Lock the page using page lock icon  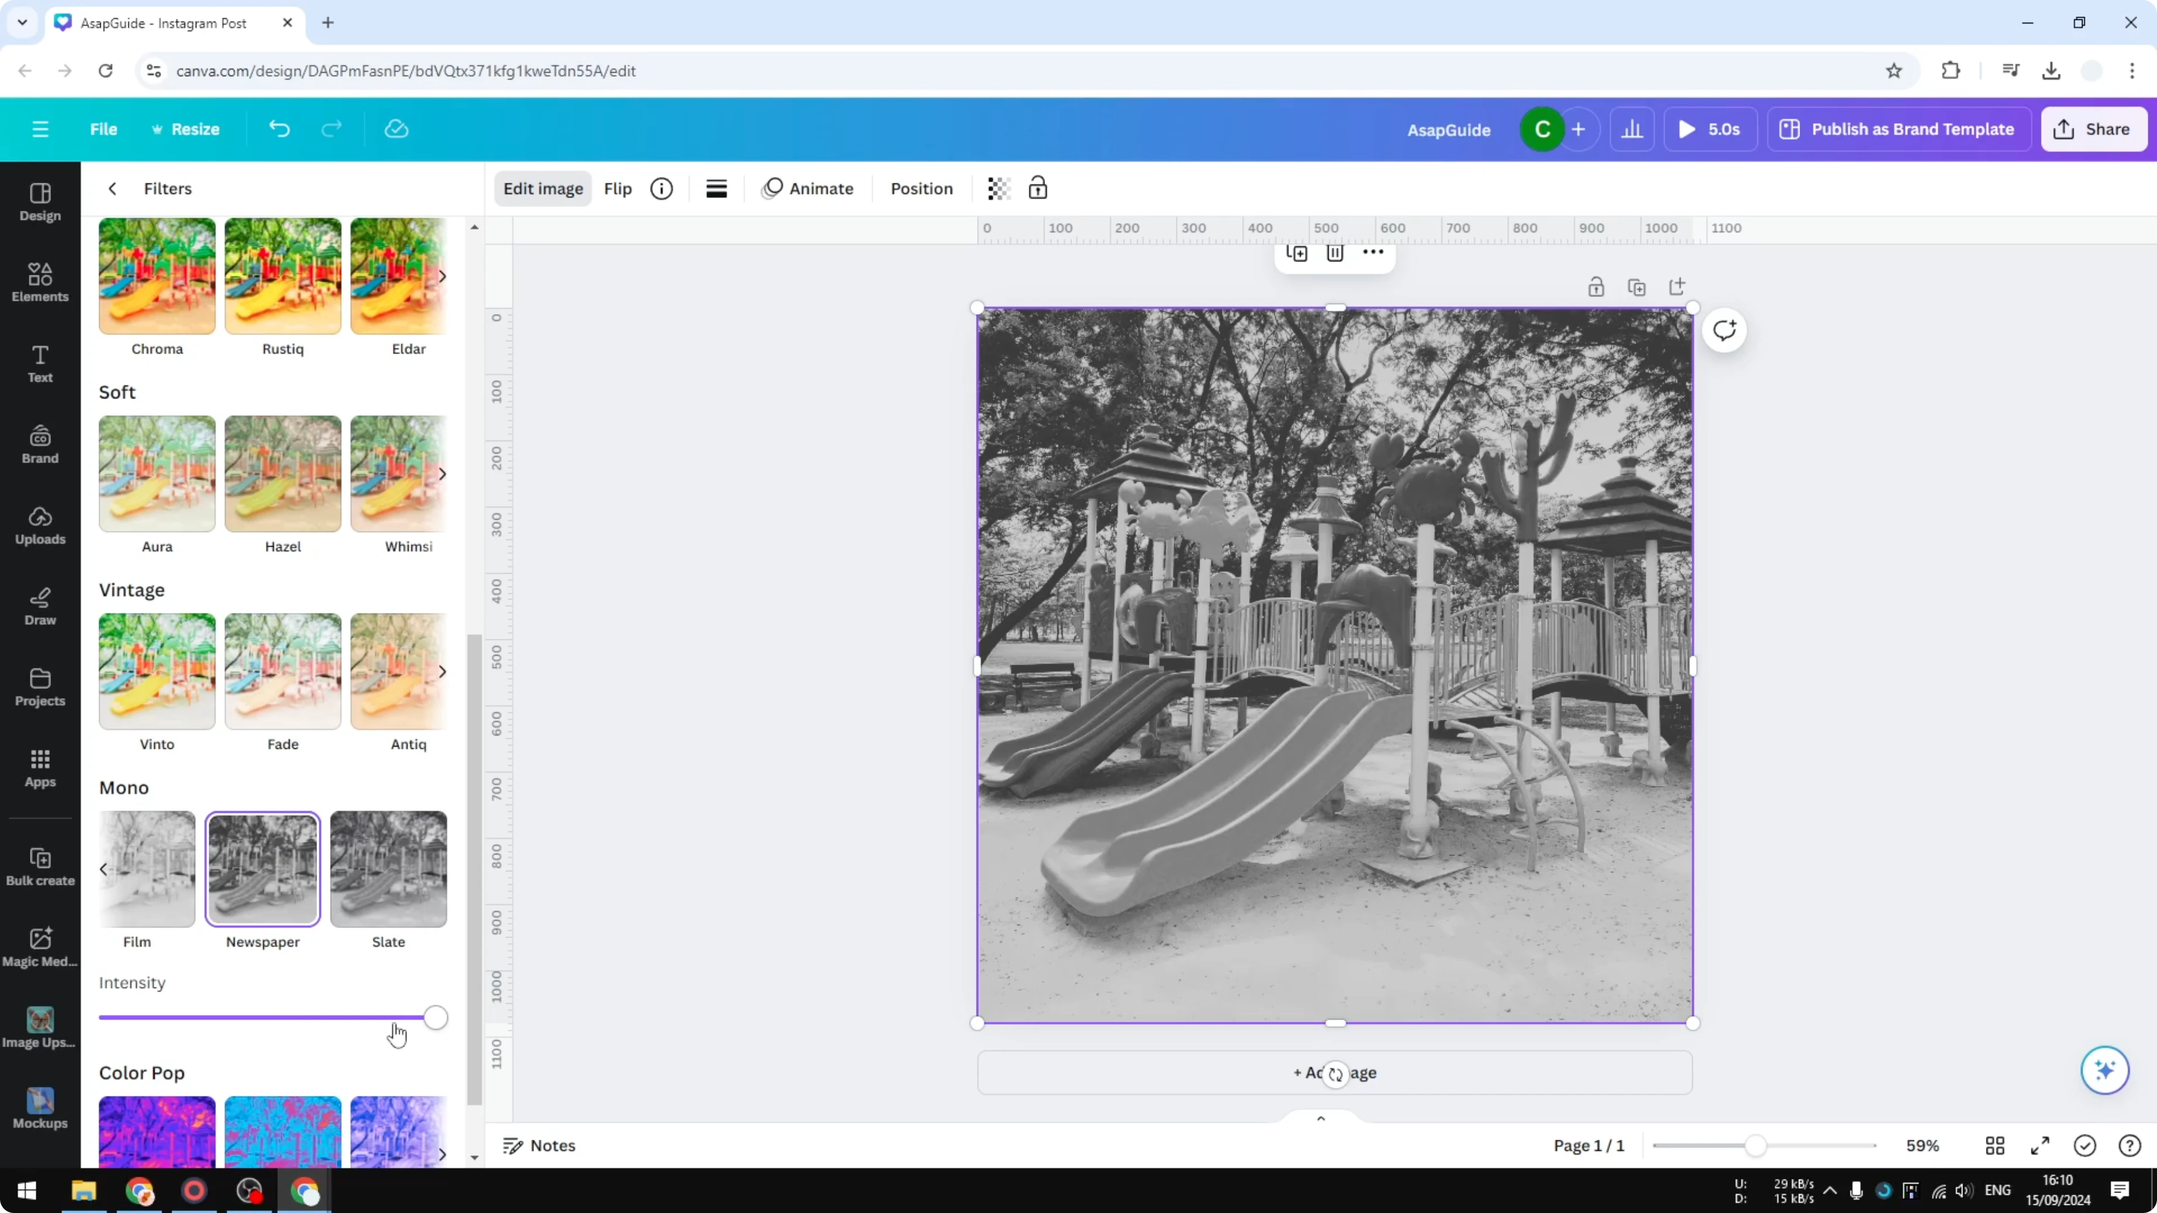(1596, 287)
